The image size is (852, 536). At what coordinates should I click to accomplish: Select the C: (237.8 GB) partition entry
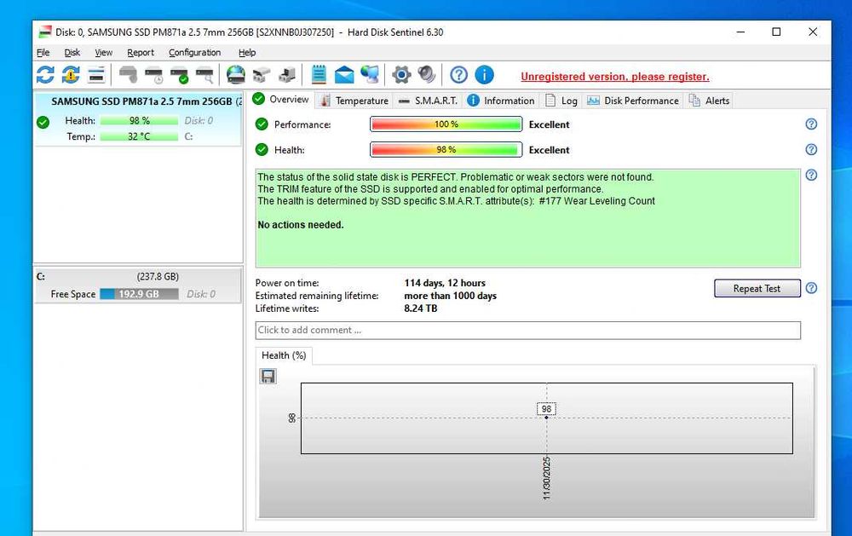click(x=138, y=285)
